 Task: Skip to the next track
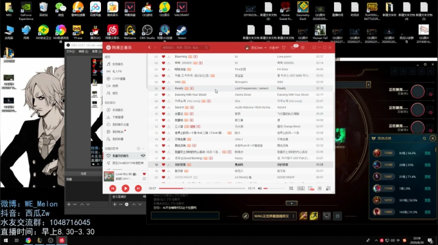pos(138,189)
